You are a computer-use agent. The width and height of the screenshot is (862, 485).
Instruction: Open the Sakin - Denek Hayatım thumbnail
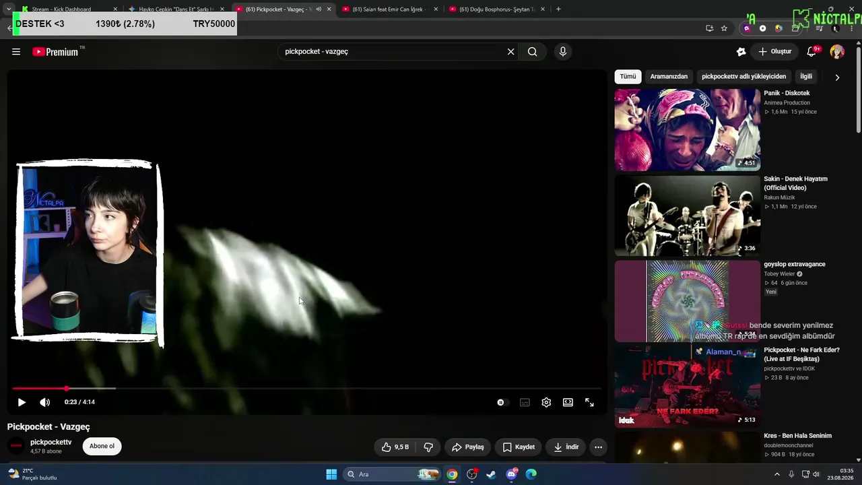[x=687, y=216]
